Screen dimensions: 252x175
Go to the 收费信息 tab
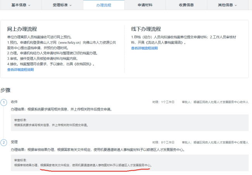186,5
